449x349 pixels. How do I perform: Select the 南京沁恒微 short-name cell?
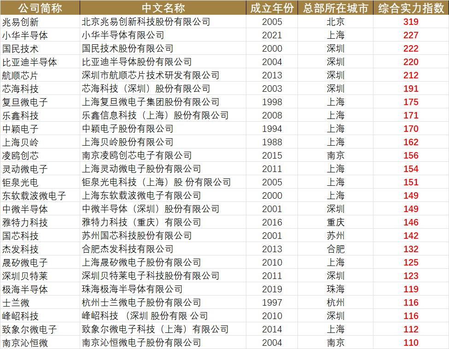[40, 343]
